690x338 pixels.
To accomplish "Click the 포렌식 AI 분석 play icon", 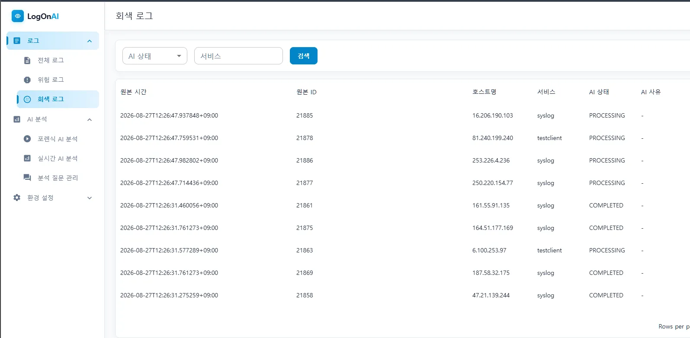I will [x=27, y=139].
